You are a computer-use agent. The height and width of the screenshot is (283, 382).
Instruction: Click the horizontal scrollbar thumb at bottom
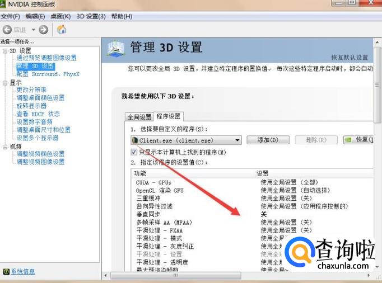click(176, 276)
